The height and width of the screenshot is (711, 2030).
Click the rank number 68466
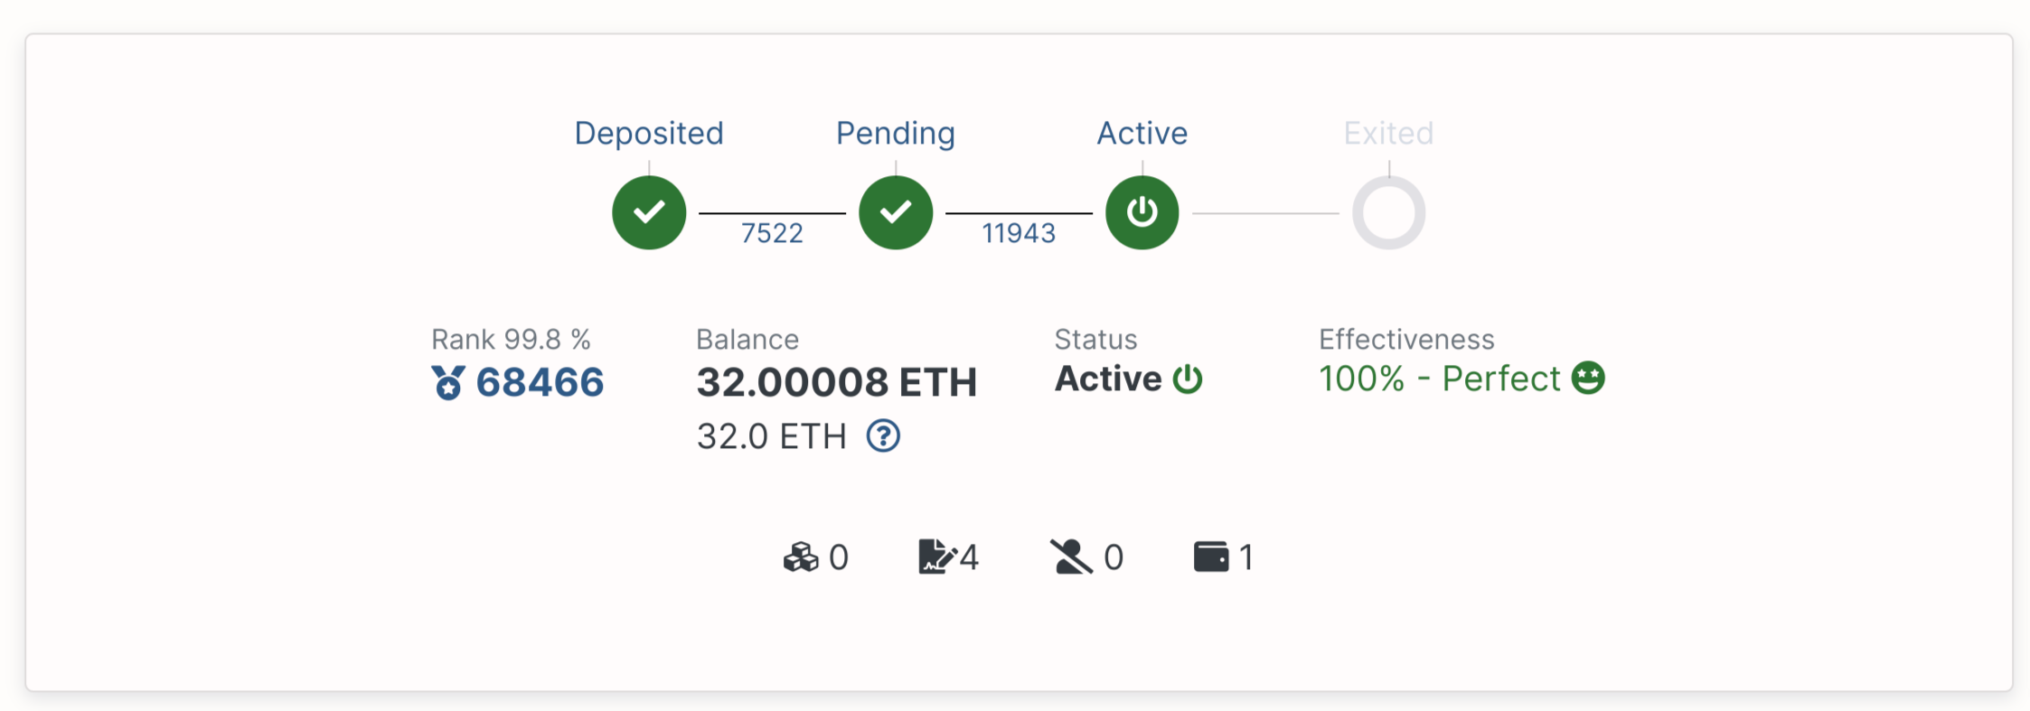coord(540,382)
